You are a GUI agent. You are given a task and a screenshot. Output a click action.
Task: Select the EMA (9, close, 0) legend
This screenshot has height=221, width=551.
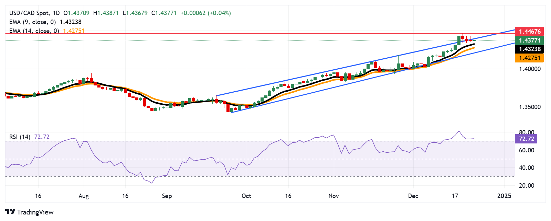[33, 22]
